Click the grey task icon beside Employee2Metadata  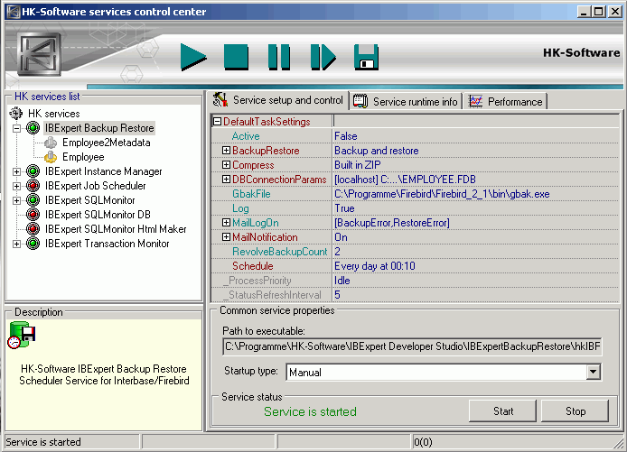click(x=51, y=143)
